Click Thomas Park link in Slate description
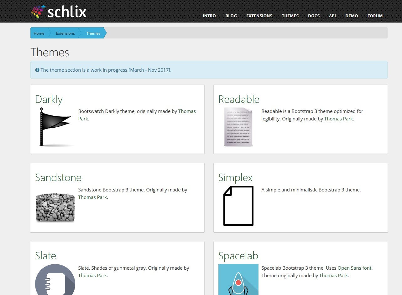The width and height of the screenshot is (402, 295). point(92,276)
